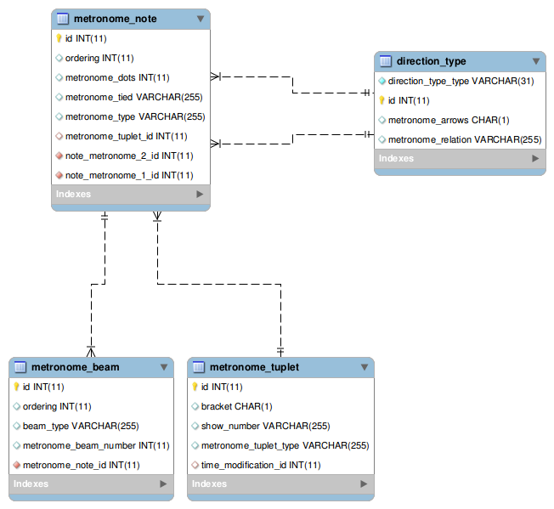
Task: Click the metronome_tuplet table icon
Action: (198, 367)
